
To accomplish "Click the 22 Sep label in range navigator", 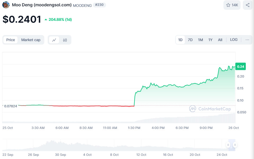I will point(8,155).
